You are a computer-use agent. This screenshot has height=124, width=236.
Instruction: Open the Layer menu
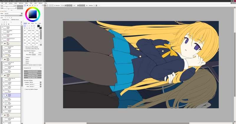(x=16, y=3)
